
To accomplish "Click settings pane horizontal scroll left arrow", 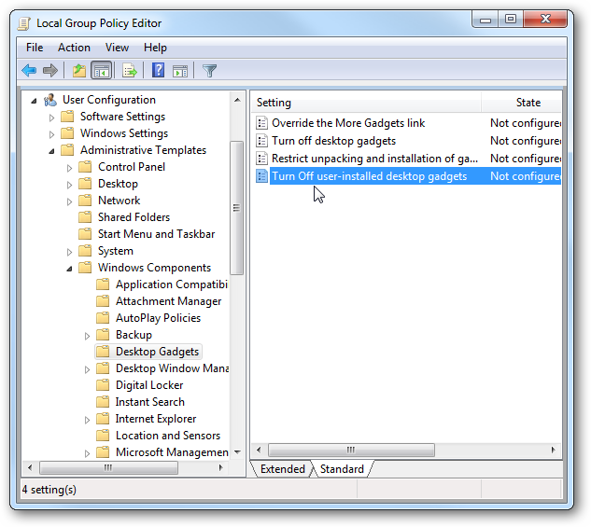I will [259, 450].
